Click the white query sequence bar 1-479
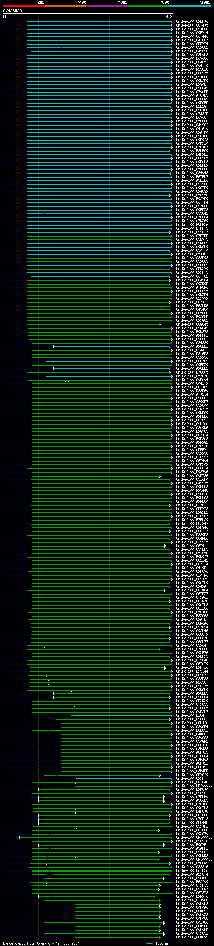 (88, 14)
